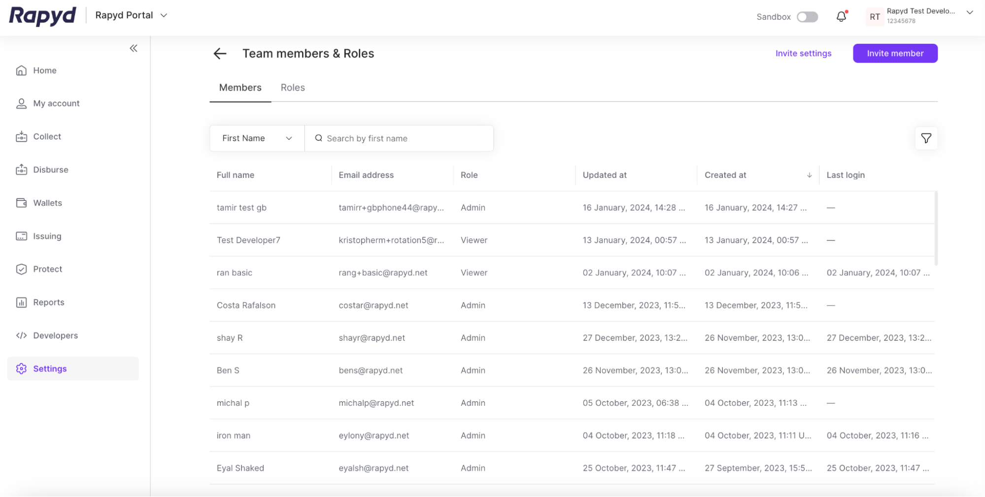Screen dimensions: 985x497
Task: Switch to the Roles tab
Action: coord(293,88)
